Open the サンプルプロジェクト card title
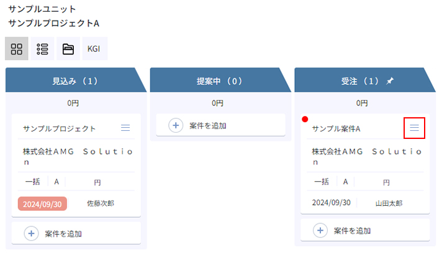Viewport: 447px width, 258px height. pyautogui.click(x=60, y=129)
